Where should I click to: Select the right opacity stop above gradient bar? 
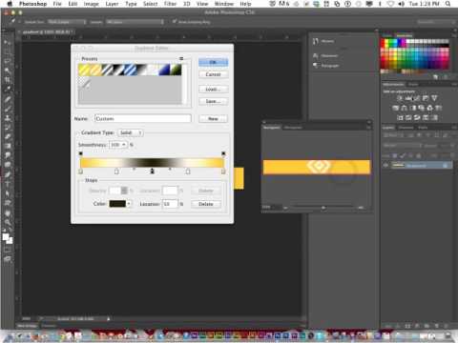tap(223, 154)
